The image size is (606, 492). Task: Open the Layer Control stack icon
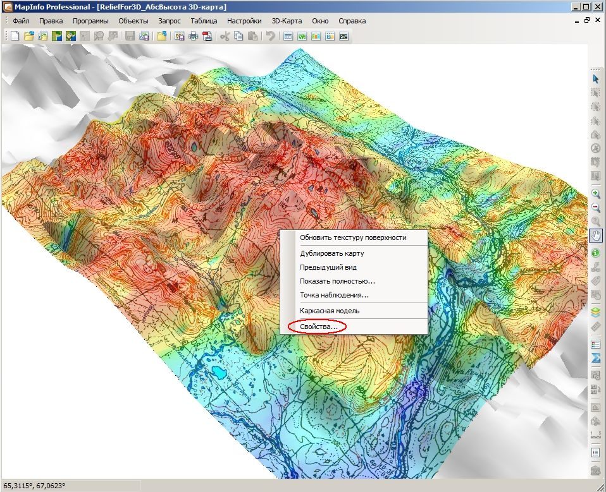(x=596, y=312)
